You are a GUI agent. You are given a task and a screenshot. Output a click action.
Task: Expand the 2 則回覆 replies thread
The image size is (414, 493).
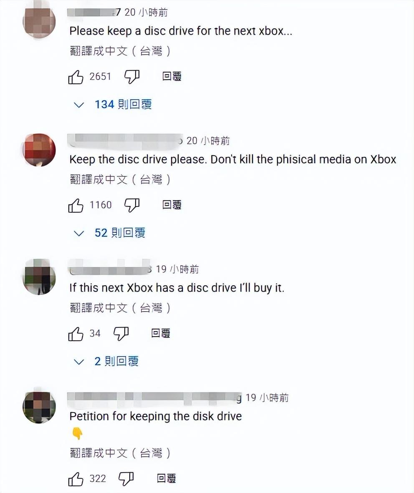click(x=106, y=361)
